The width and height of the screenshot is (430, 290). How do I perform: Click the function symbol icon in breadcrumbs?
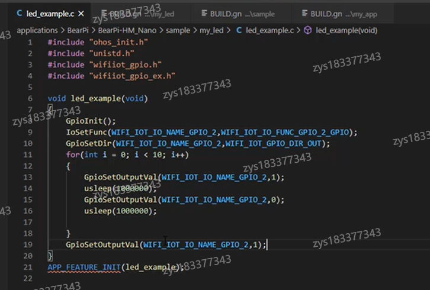click(308, 30)
